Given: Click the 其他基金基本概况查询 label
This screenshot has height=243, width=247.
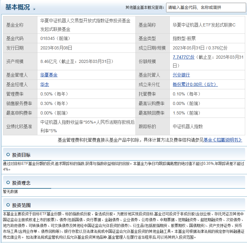Looking at the screenshot, I should [x=145, y=7].
